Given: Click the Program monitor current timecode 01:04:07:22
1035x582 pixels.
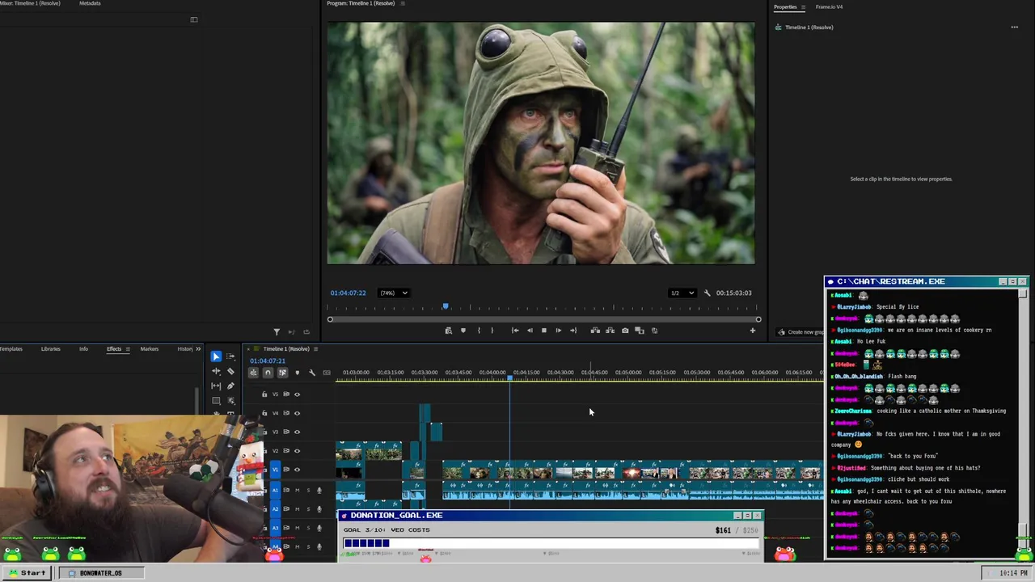Looking at the screenshot, I should [348, 293].
